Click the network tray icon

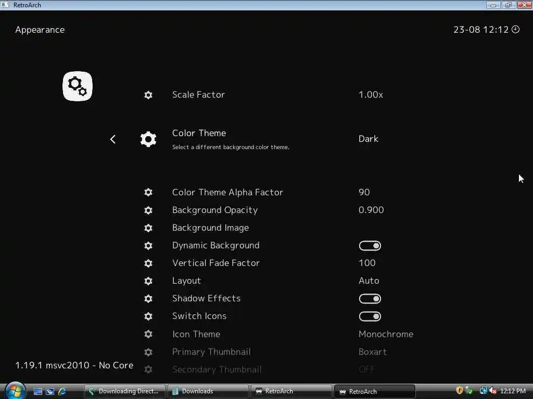pyautogui.click(x=483, y=391)
